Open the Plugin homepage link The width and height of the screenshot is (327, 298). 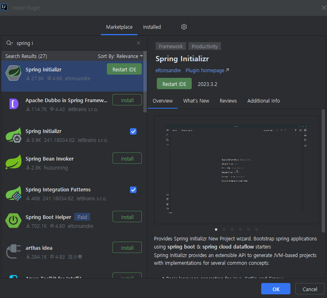[205, 70]
